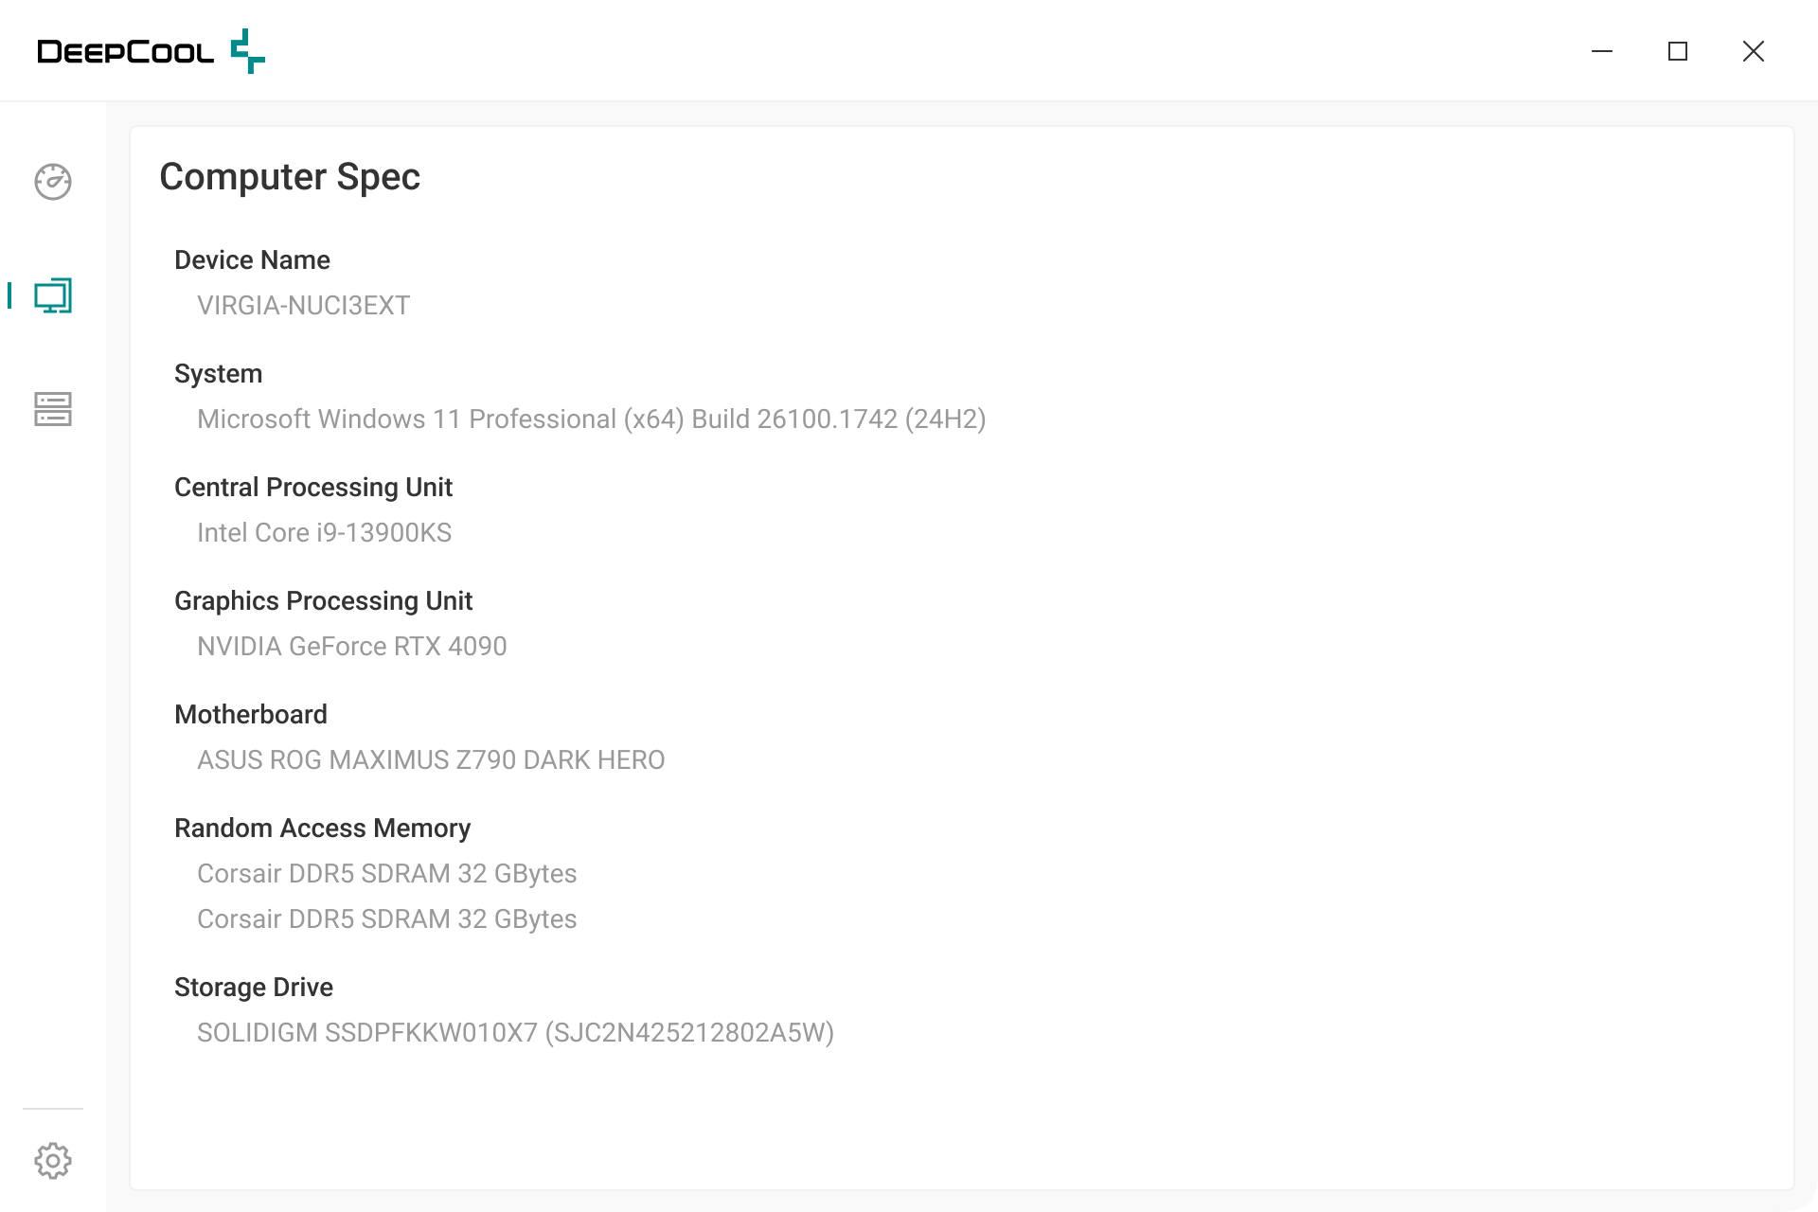
Task: Click the Windows 11 Professional system text
Action: coord(591,419)
